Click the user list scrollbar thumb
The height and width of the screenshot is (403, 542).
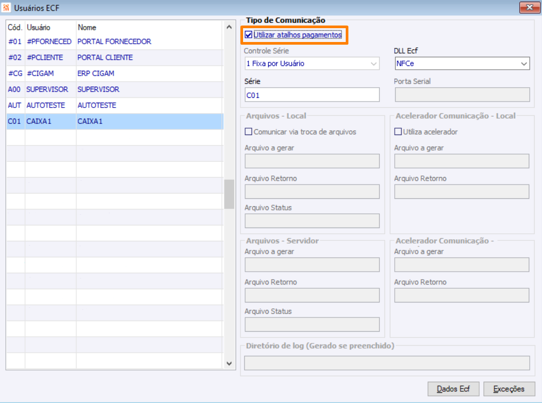coord(229,194)
